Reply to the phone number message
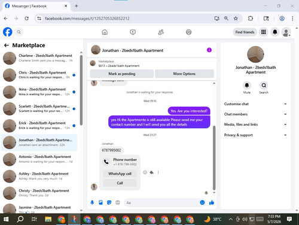The width and height of the screenshot is (299, 225). [152, 172]
